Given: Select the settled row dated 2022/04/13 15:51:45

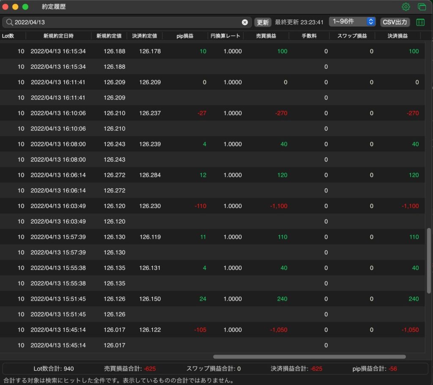Looking at the screenshot, I should click(212, 299).
